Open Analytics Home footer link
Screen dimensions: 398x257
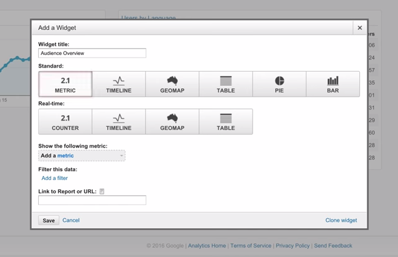(207, 246)
